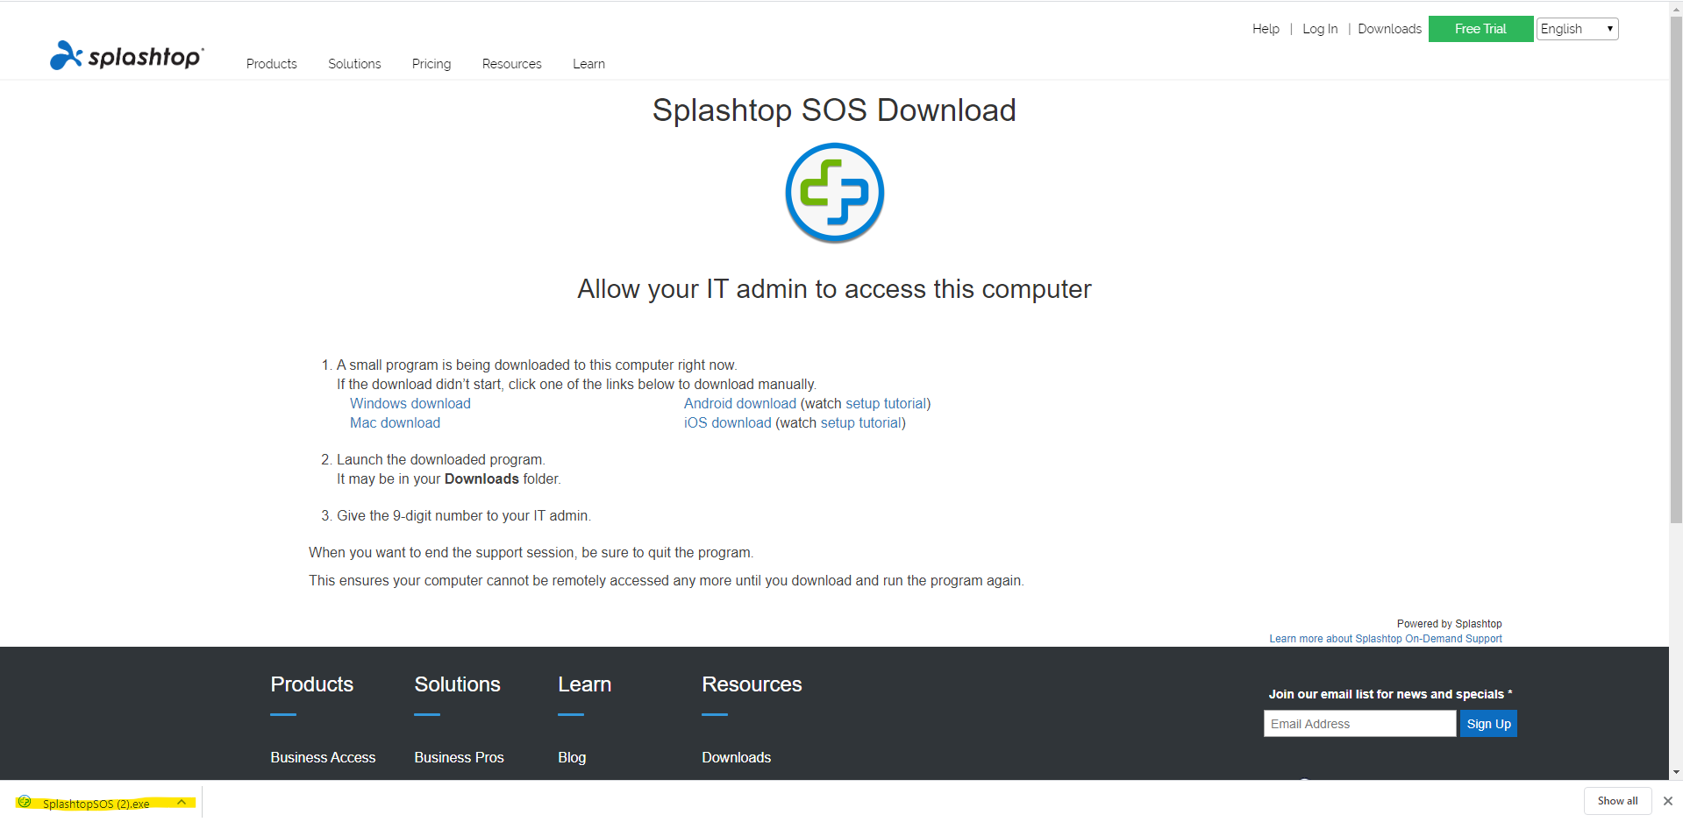This screenshot has height=822, width=1683.
Task: Start a Free Trial
Action: 1480,29
